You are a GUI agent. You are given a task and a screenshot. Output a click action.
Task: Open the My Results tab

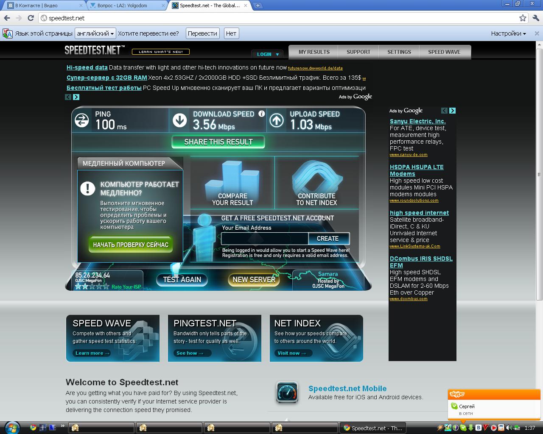tap(314, 52)
